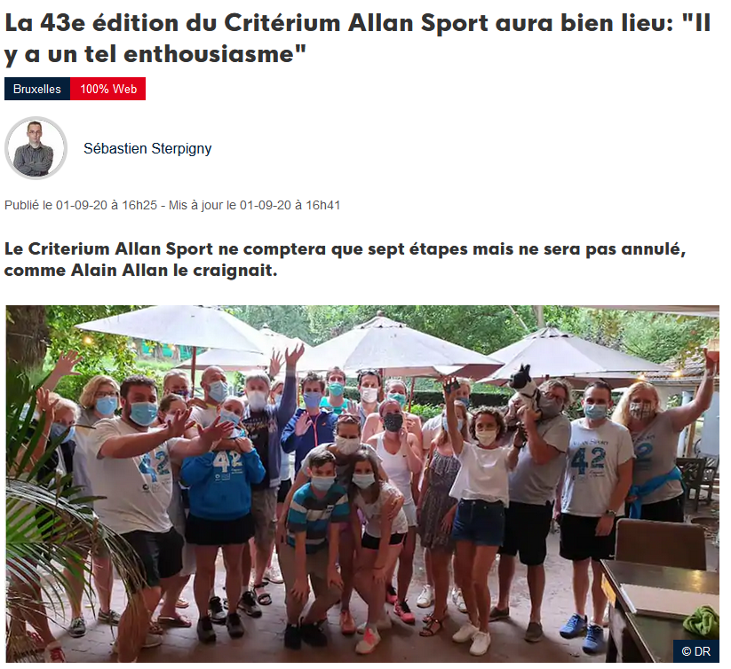Click the girl in the white top and denim shorts

481,493
